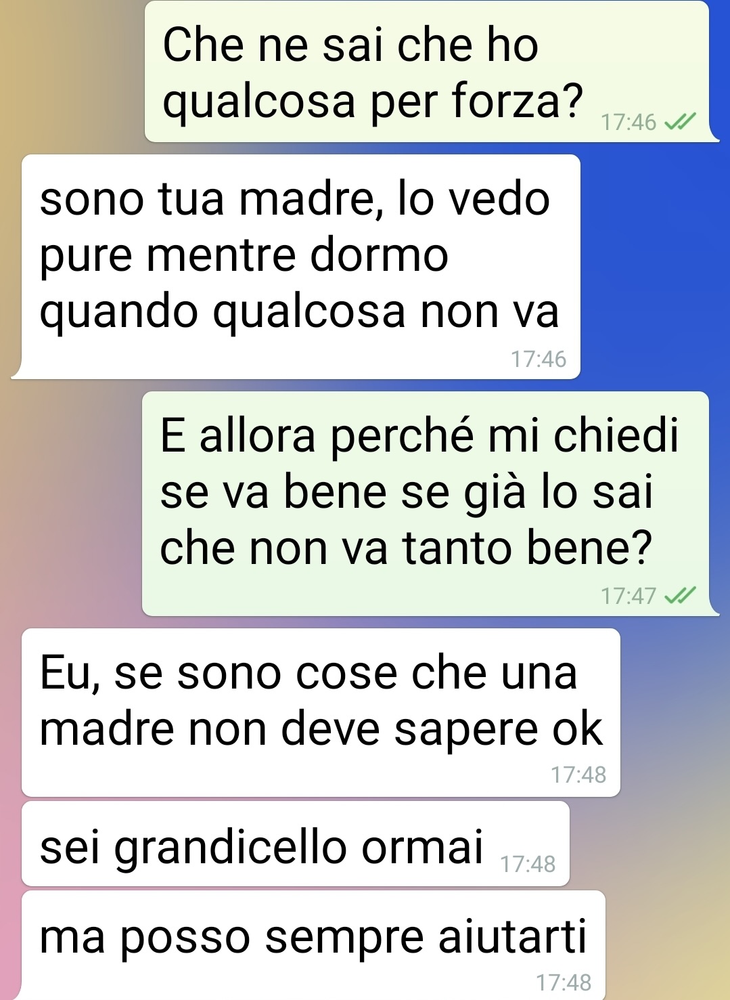Tap the double checkmarks beside 17:47
This screenshot has height=1000, width=730.
pyautogui.click(x=680, y=596)
